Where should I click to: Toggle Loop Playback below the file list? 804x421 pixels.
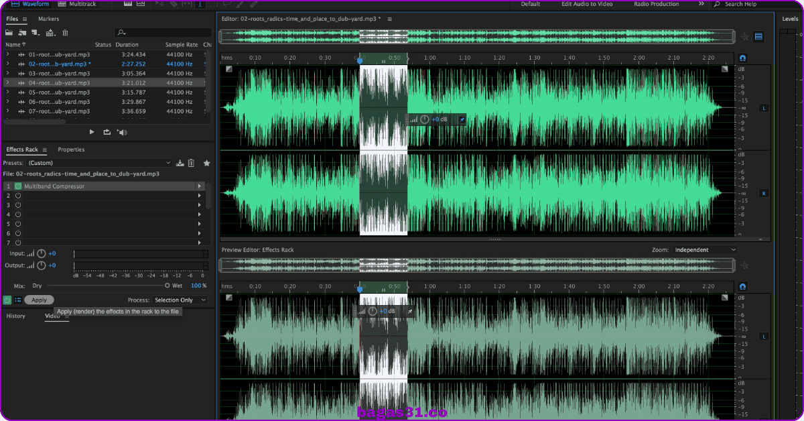point(107,132)
